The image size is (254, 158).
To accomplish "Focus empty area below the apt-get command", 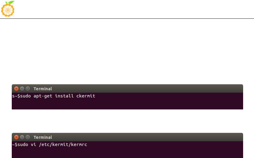I will 127,104.
